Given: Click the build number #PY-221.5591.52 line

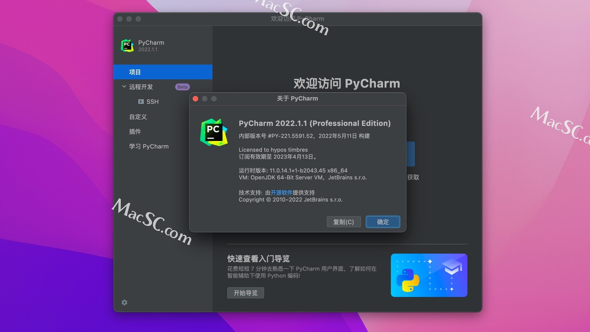Looking at the screenshot, I should pos(304,136).
